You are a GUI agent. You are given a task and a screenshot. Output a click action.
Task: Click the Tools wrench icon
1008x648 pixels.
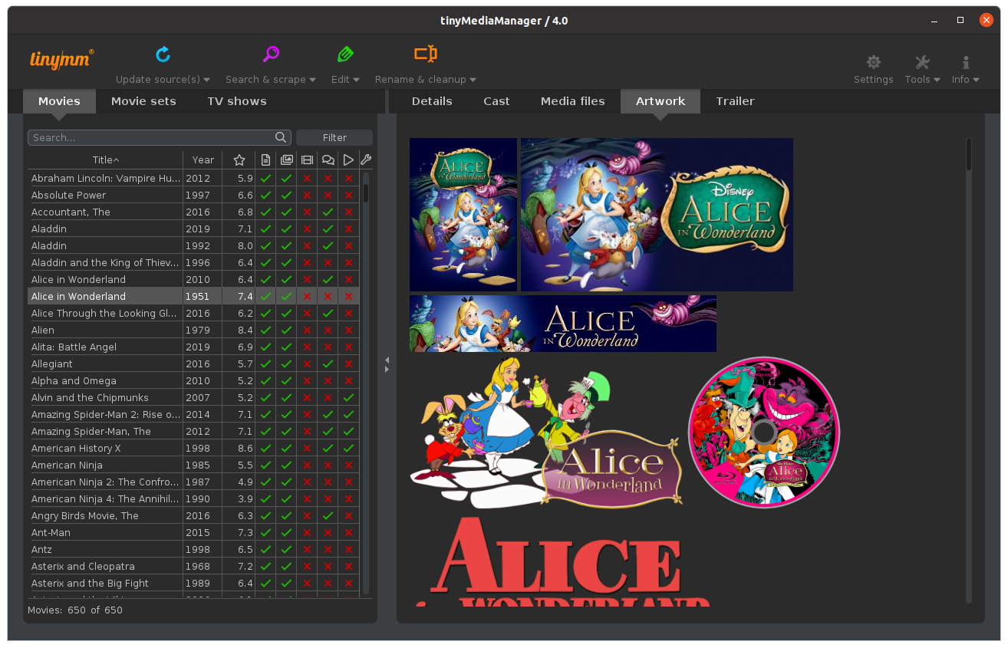pyautogui.click(x=922, y=63)
